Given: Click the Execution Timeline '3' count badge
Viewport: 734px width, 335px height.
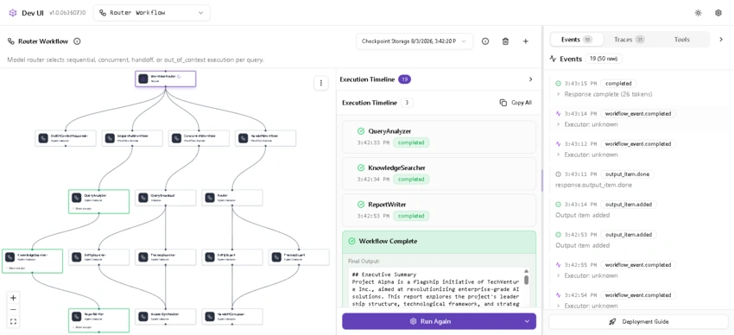Looking at the screenshot, I should pyautogui.click(x=407, y=103).
